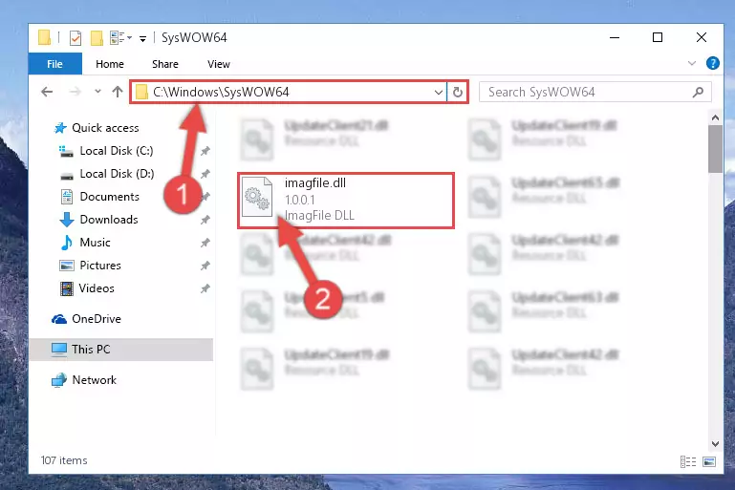Switch to the Home ribbon tab
This screenshot has height=490, width=735.
point(110,64)
